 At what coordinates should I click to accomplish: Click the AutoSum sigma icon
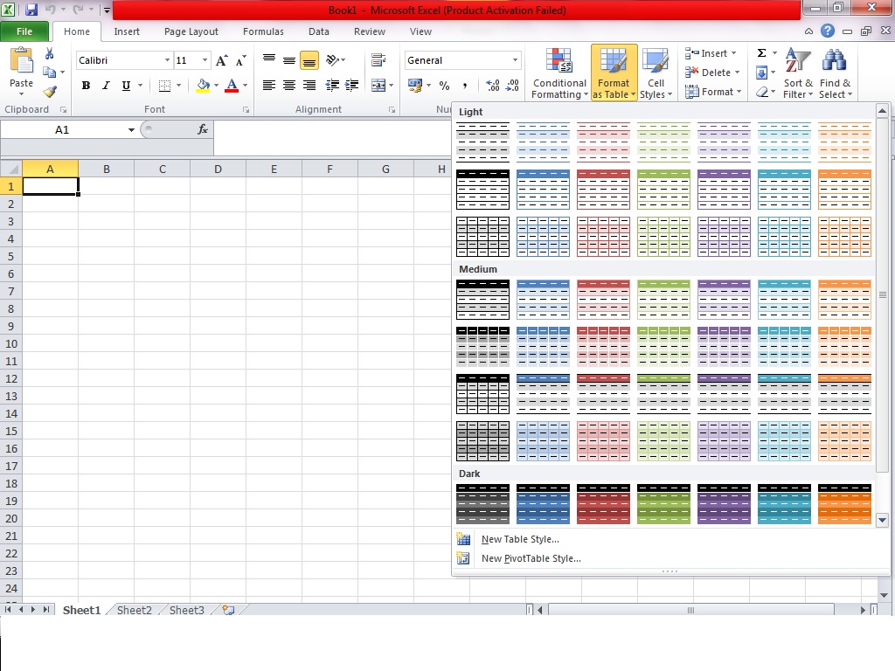(761, 53)
